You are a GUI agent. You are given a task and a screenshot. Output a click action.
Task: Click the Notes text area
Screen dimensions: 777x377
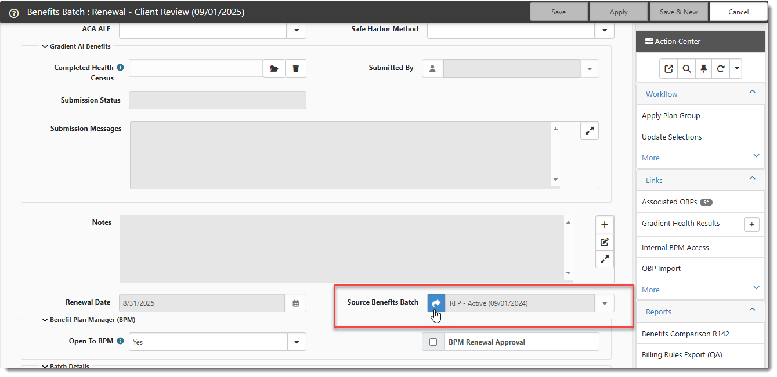pos(341,249)
